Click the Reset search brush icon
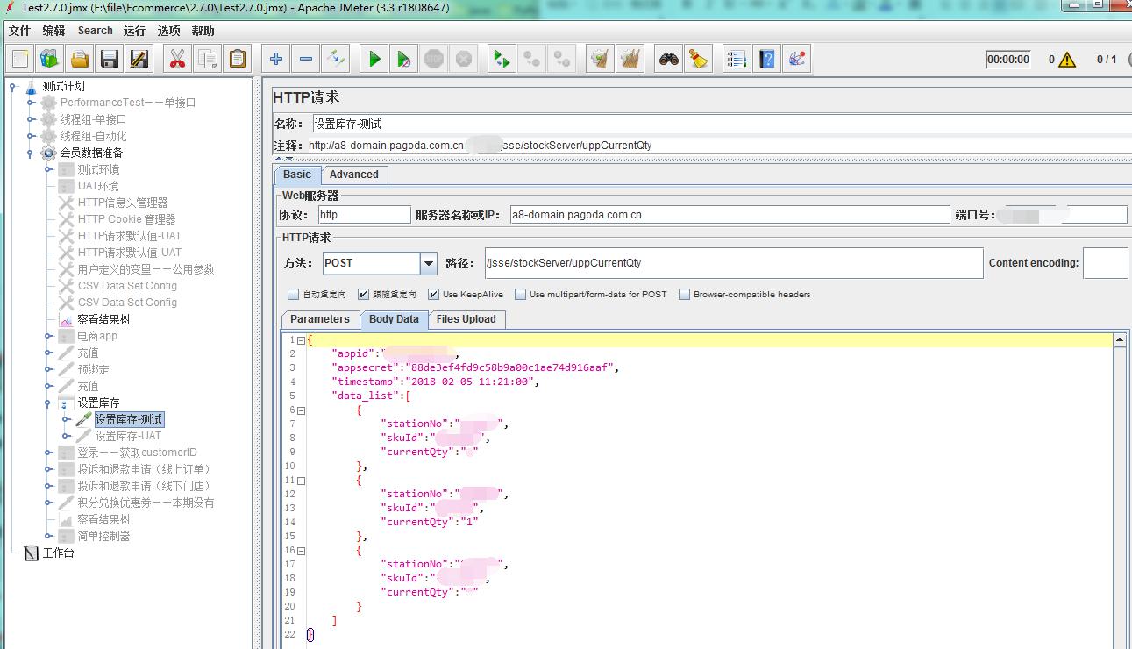Image resolution: width=1132 pixels, height=649 pixels. (x=699, y=59)
